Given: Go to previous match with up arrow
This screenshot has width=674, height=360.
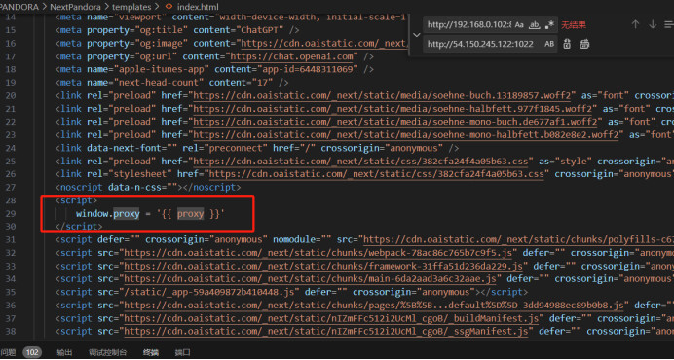Looking at the screenshot, I should (635, 24).
